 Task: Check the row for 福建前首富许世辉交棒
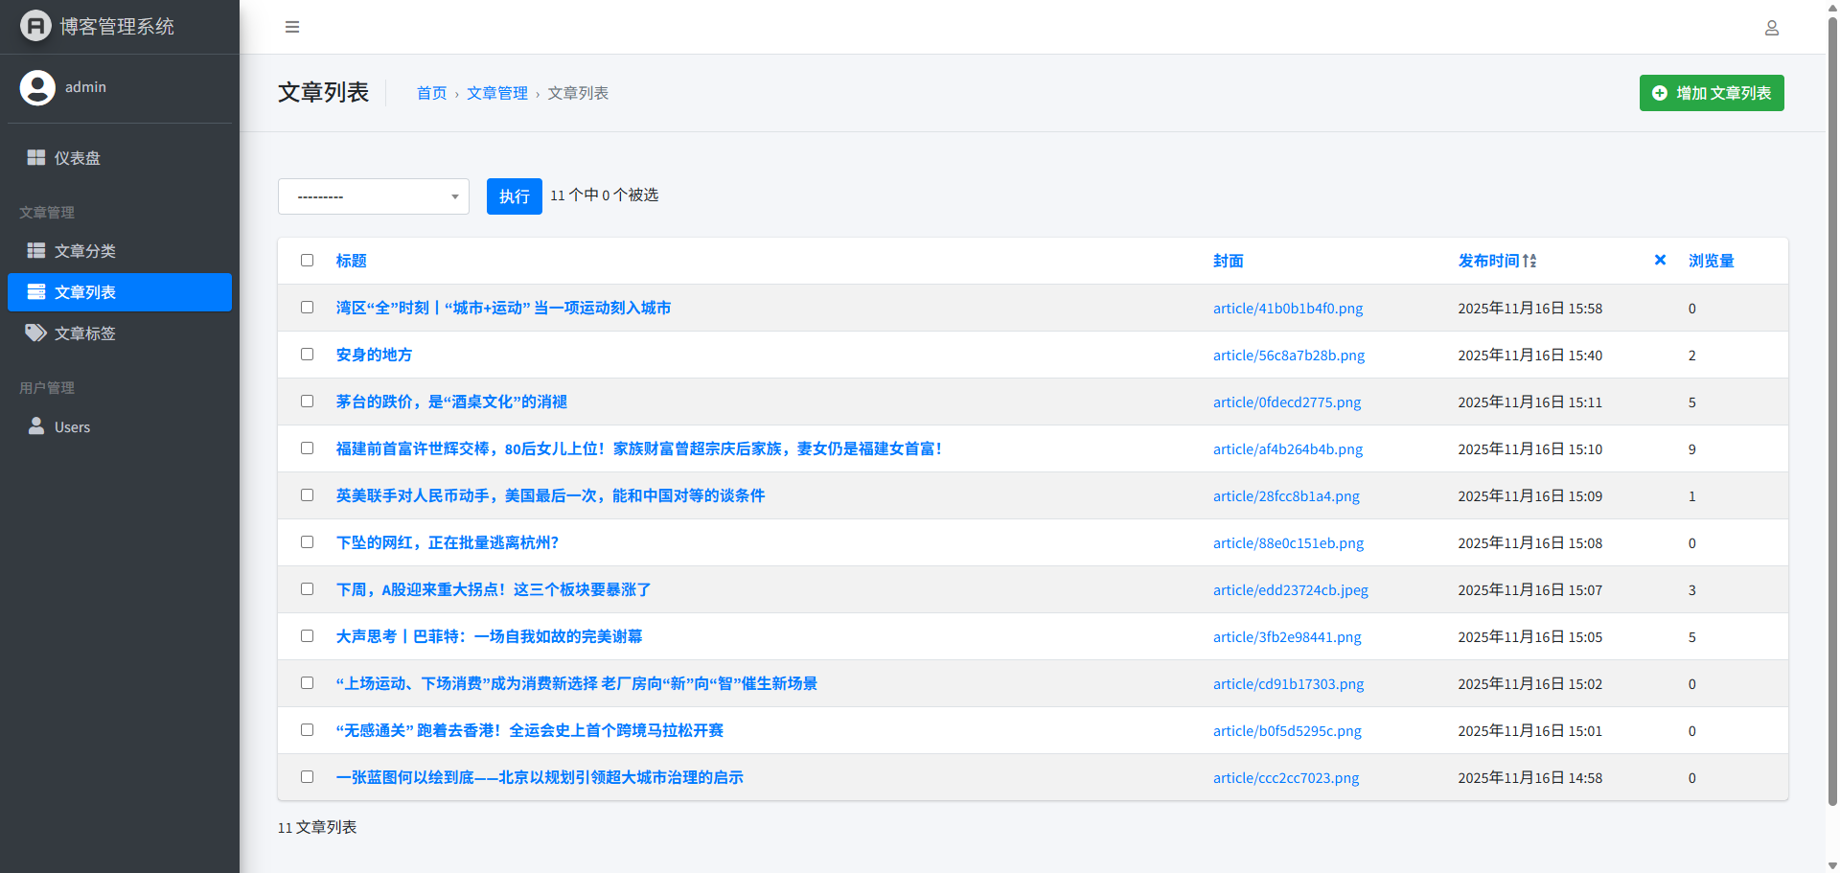307,448
